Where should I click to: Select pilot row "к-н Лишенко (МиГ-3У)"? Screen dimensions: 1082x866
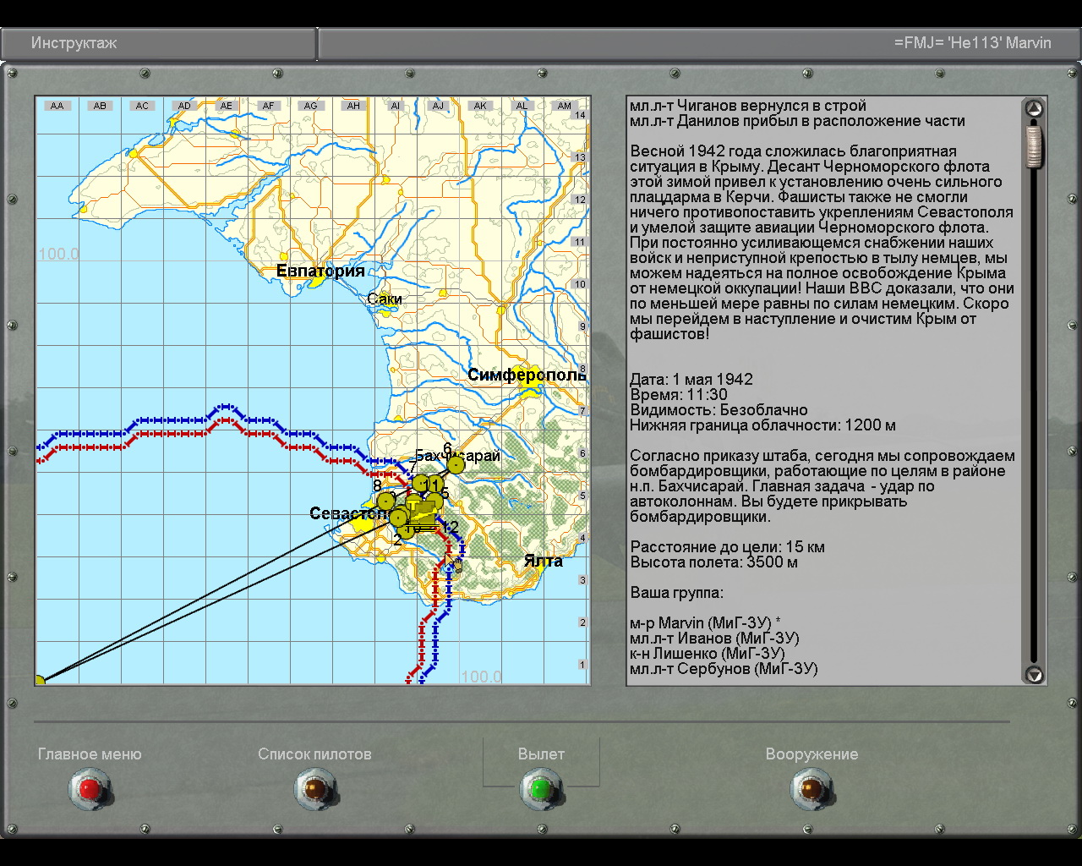point(708,654)
